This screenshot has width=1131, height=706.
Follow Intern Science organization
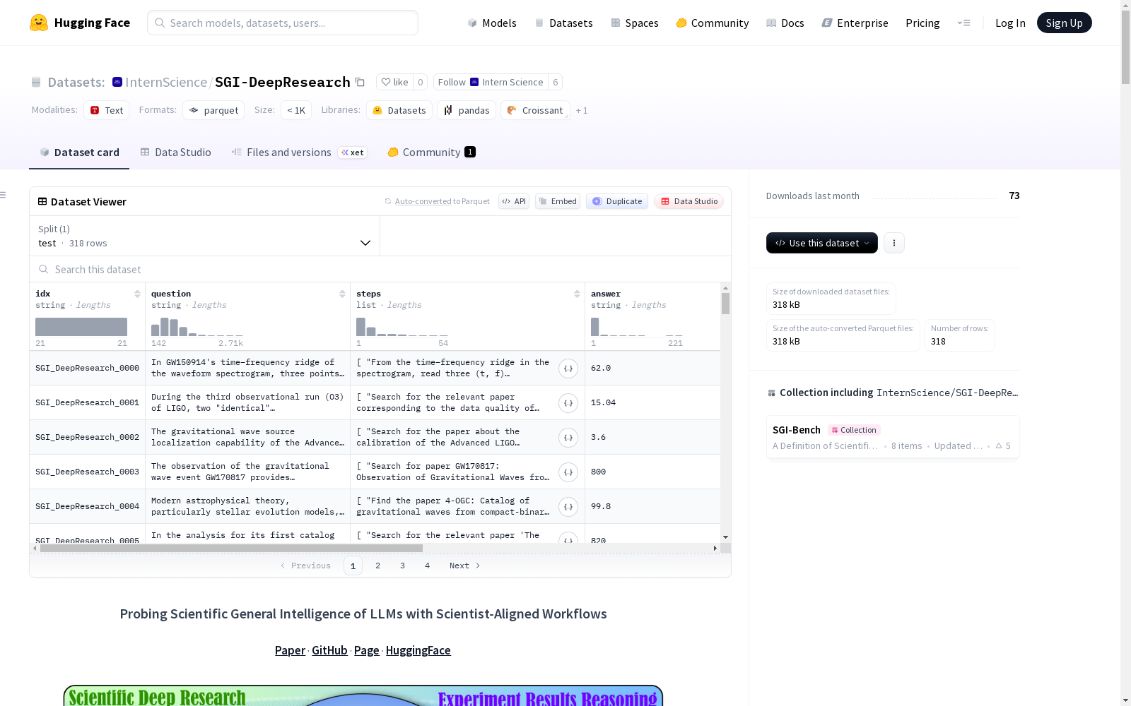(491, 82)
